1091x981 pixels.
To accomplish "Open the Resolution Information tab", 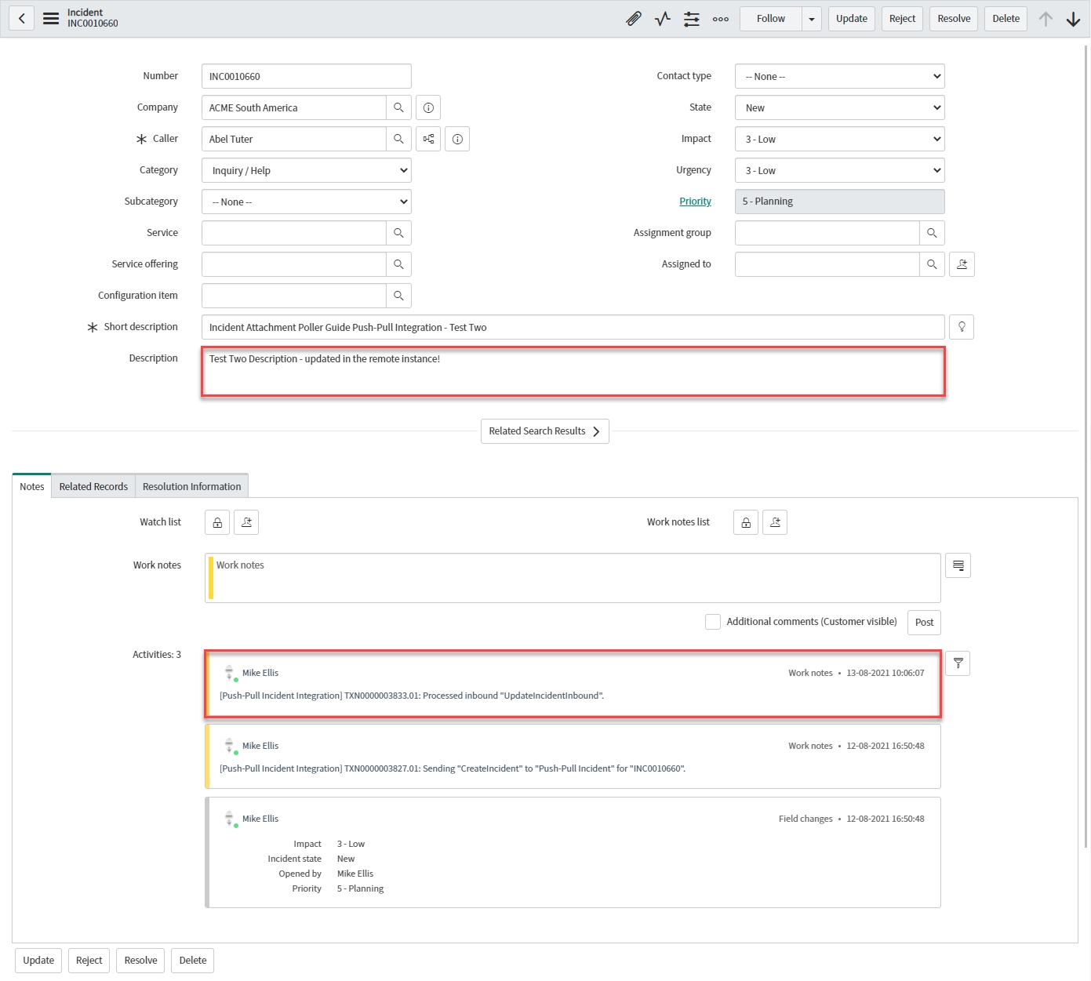I will 191,486.
